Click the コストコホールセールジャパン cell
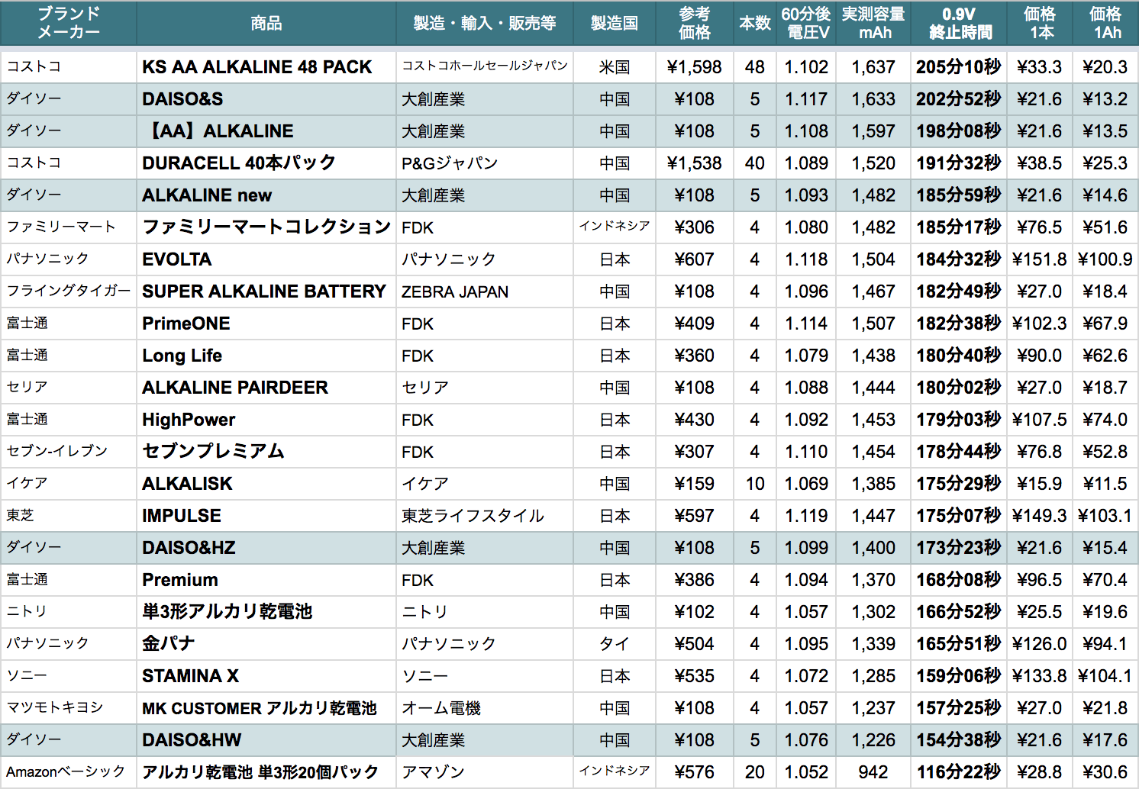This screenshot has height=789, width=1139. click(485, 67)
